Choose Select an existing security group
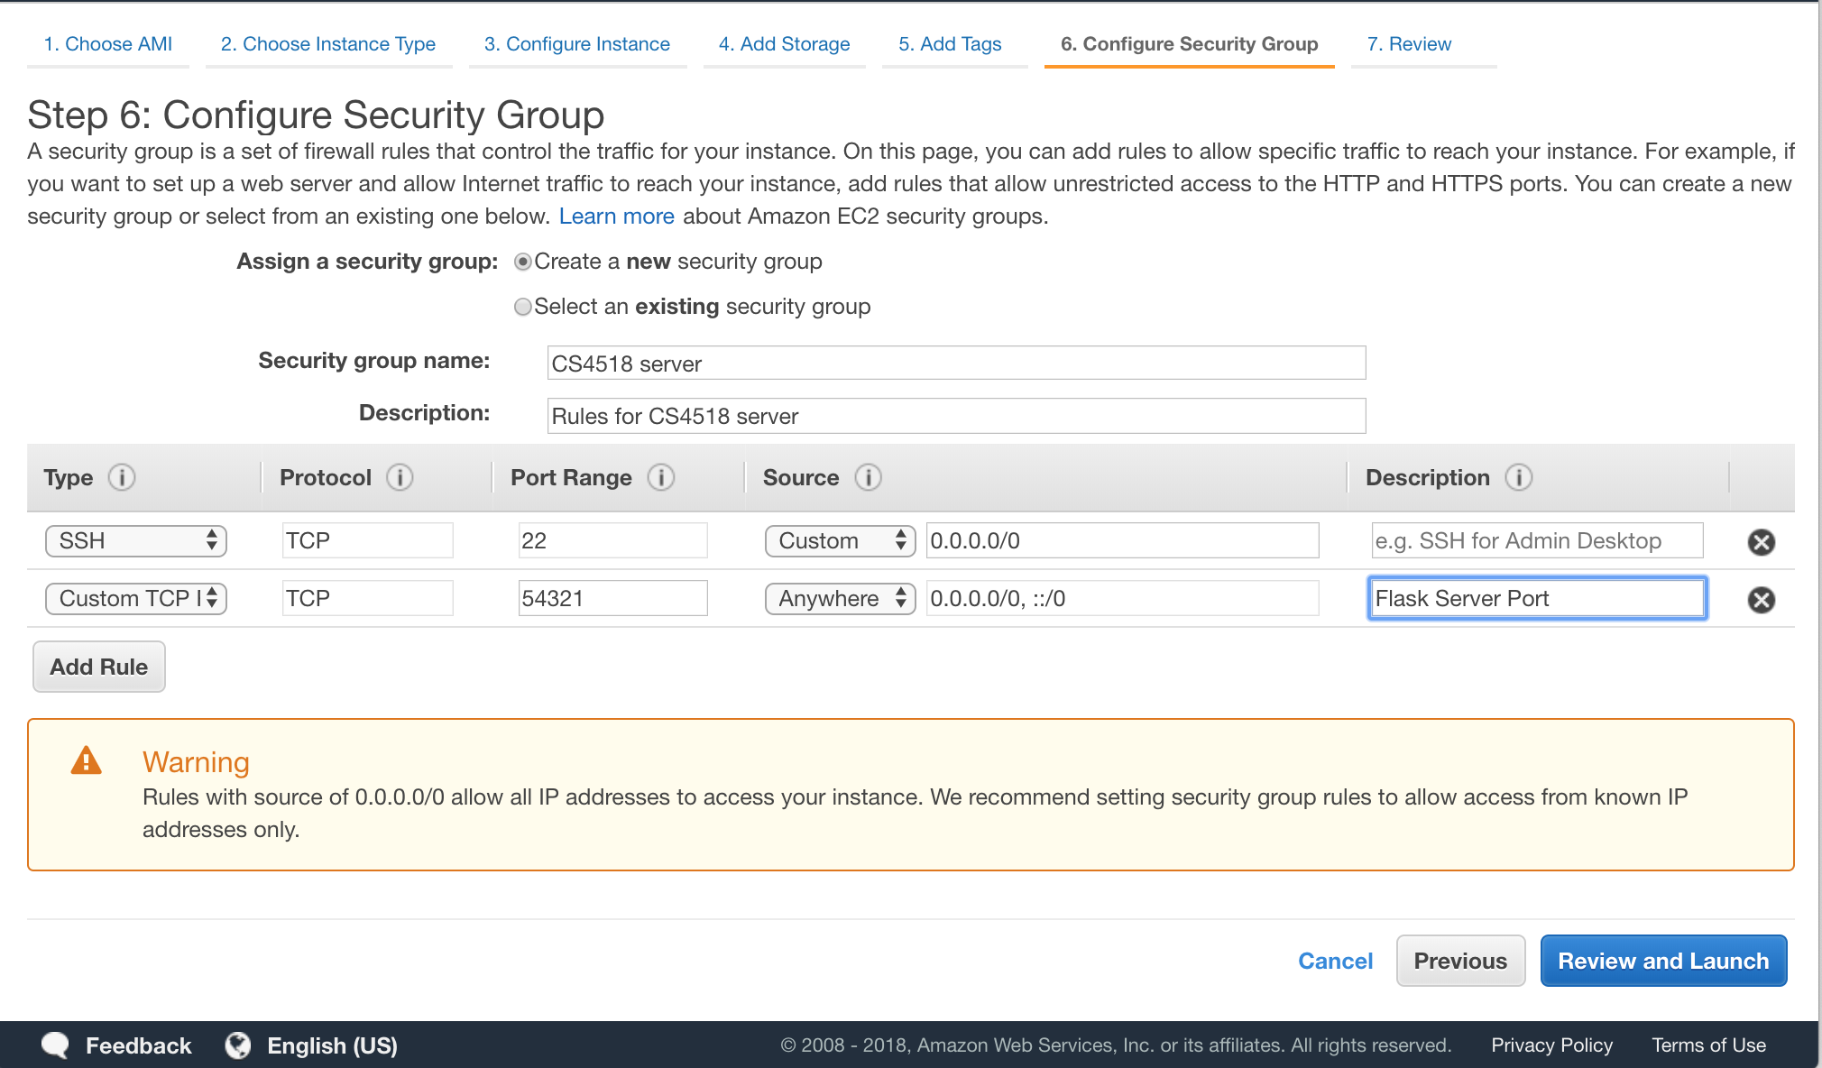 coord(522,307)
